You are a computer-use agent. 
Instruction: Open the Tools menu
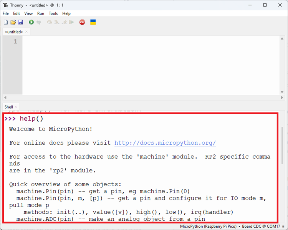click(x=53, y=13)
